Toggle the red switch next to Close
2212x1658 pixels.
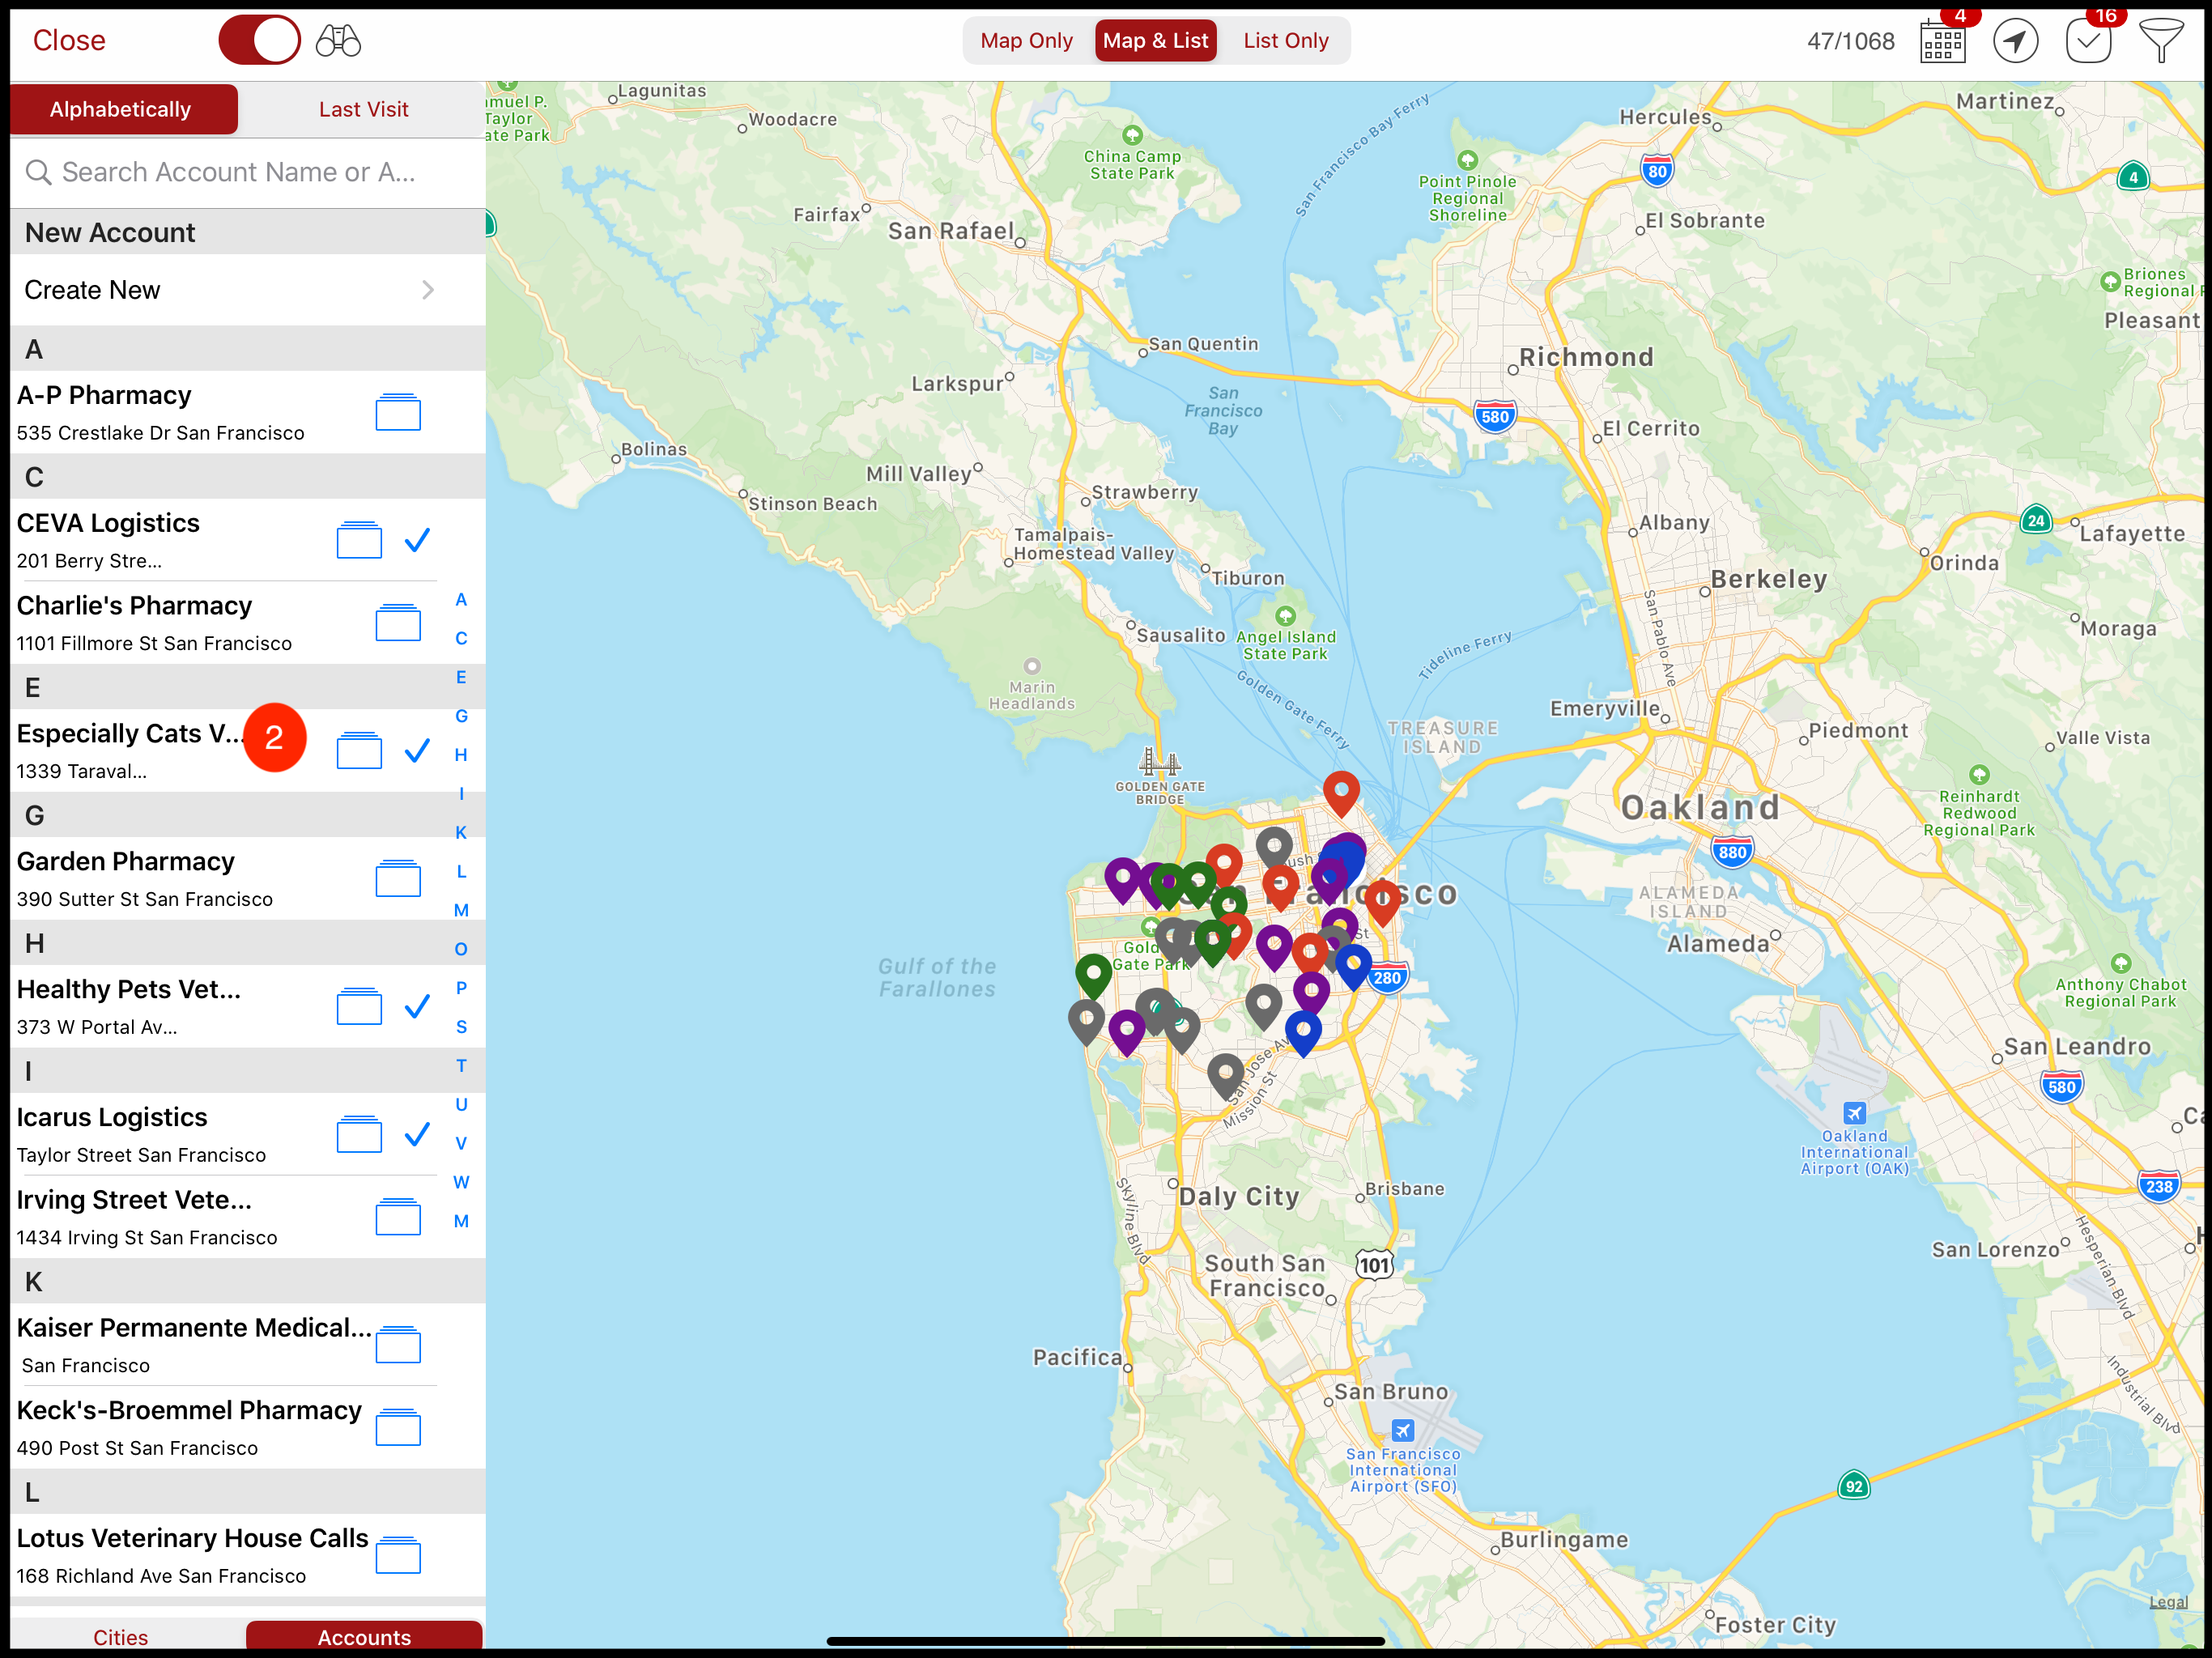click(x=259, y=41)
